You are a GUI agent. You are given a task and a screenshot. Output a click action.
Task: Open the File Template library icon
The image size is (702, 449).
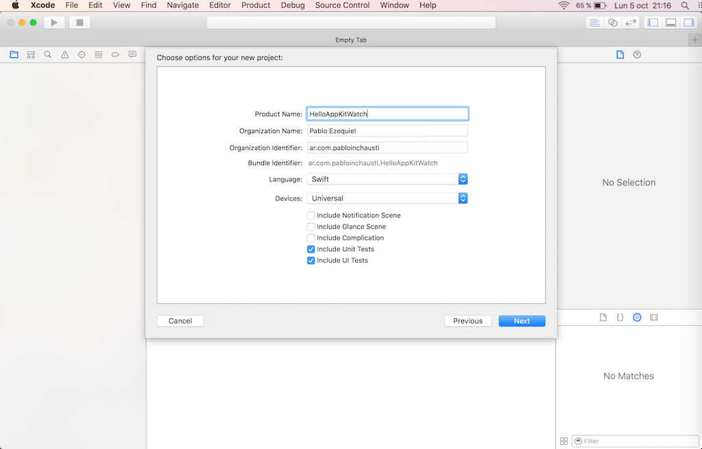(x=603, y=317)
